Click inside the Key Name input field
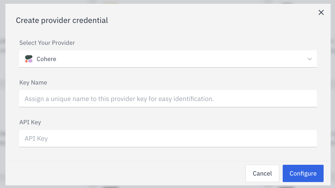Image resolution: width=335 pixels, height=188 pixels. click(x=168, y=98)
